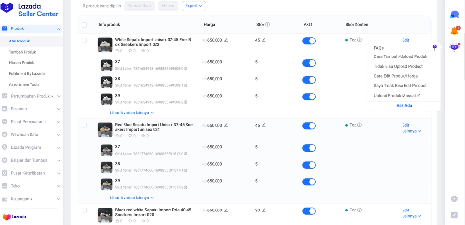Toggle active switch for White Sepatu variant 37
Image resolution: width=465 pixels, height=225 pixels.
point(309,63)
